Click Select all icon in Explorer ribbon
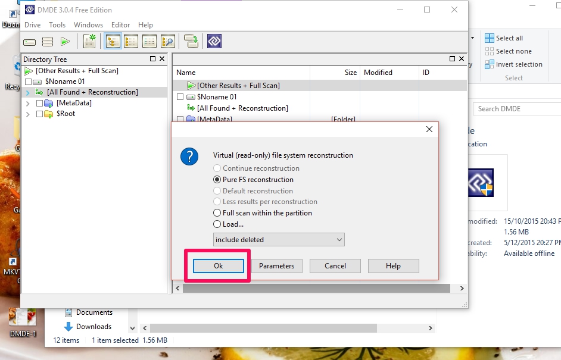Viewport: 561px width, 360px height. [489, 38]
